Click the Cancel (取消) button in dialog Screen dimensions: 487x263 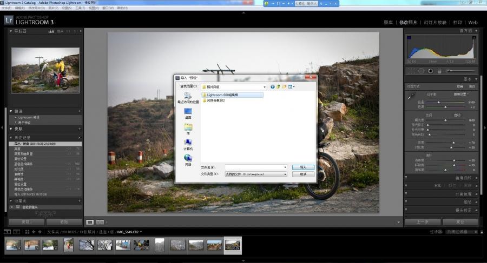coord(303,174)
